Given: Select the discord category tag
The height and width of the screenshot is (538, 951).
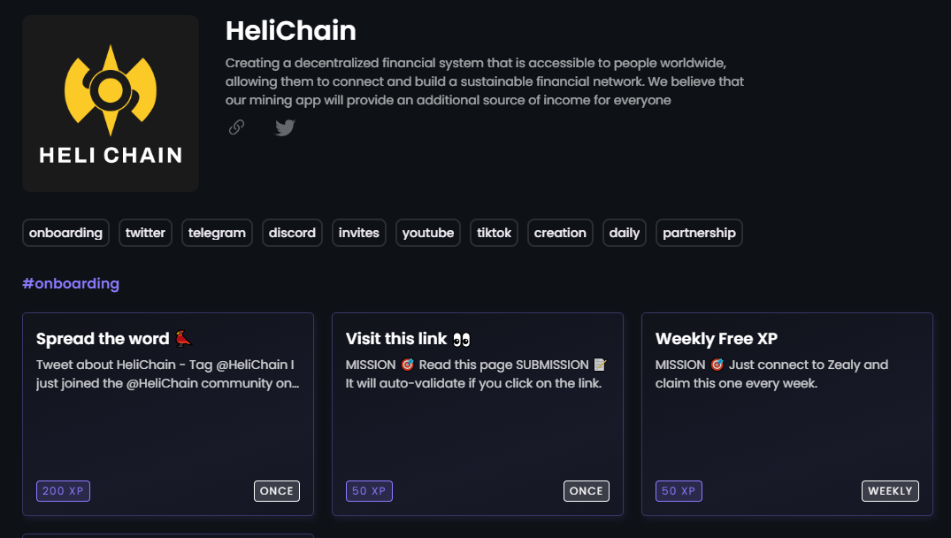Looking at the screenshot, I should 292,233.
